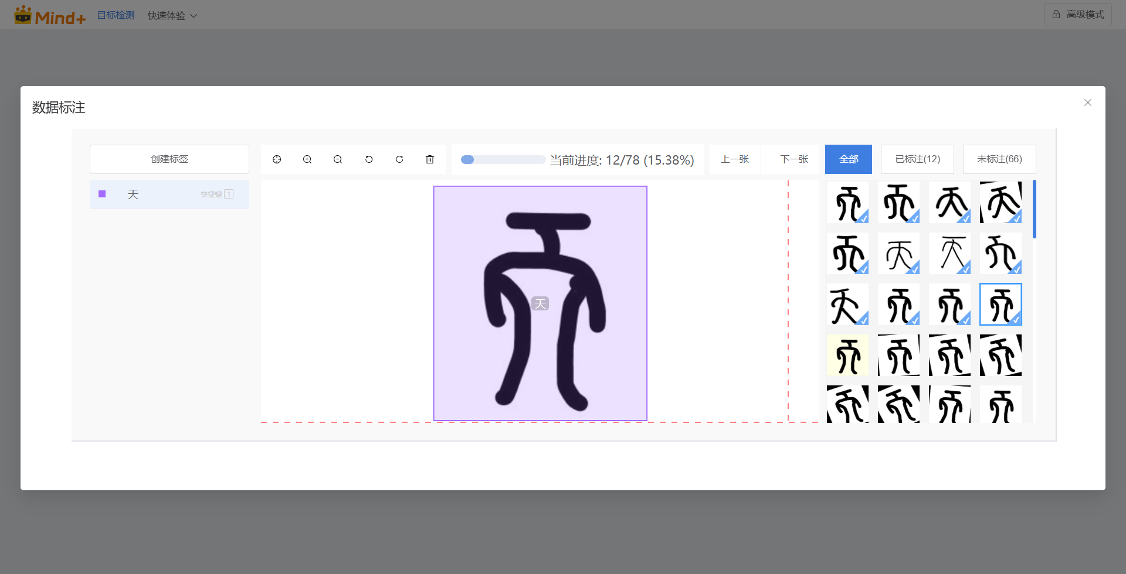
Task: Click the annotation progress bar
Action: [x=502, y=159]
